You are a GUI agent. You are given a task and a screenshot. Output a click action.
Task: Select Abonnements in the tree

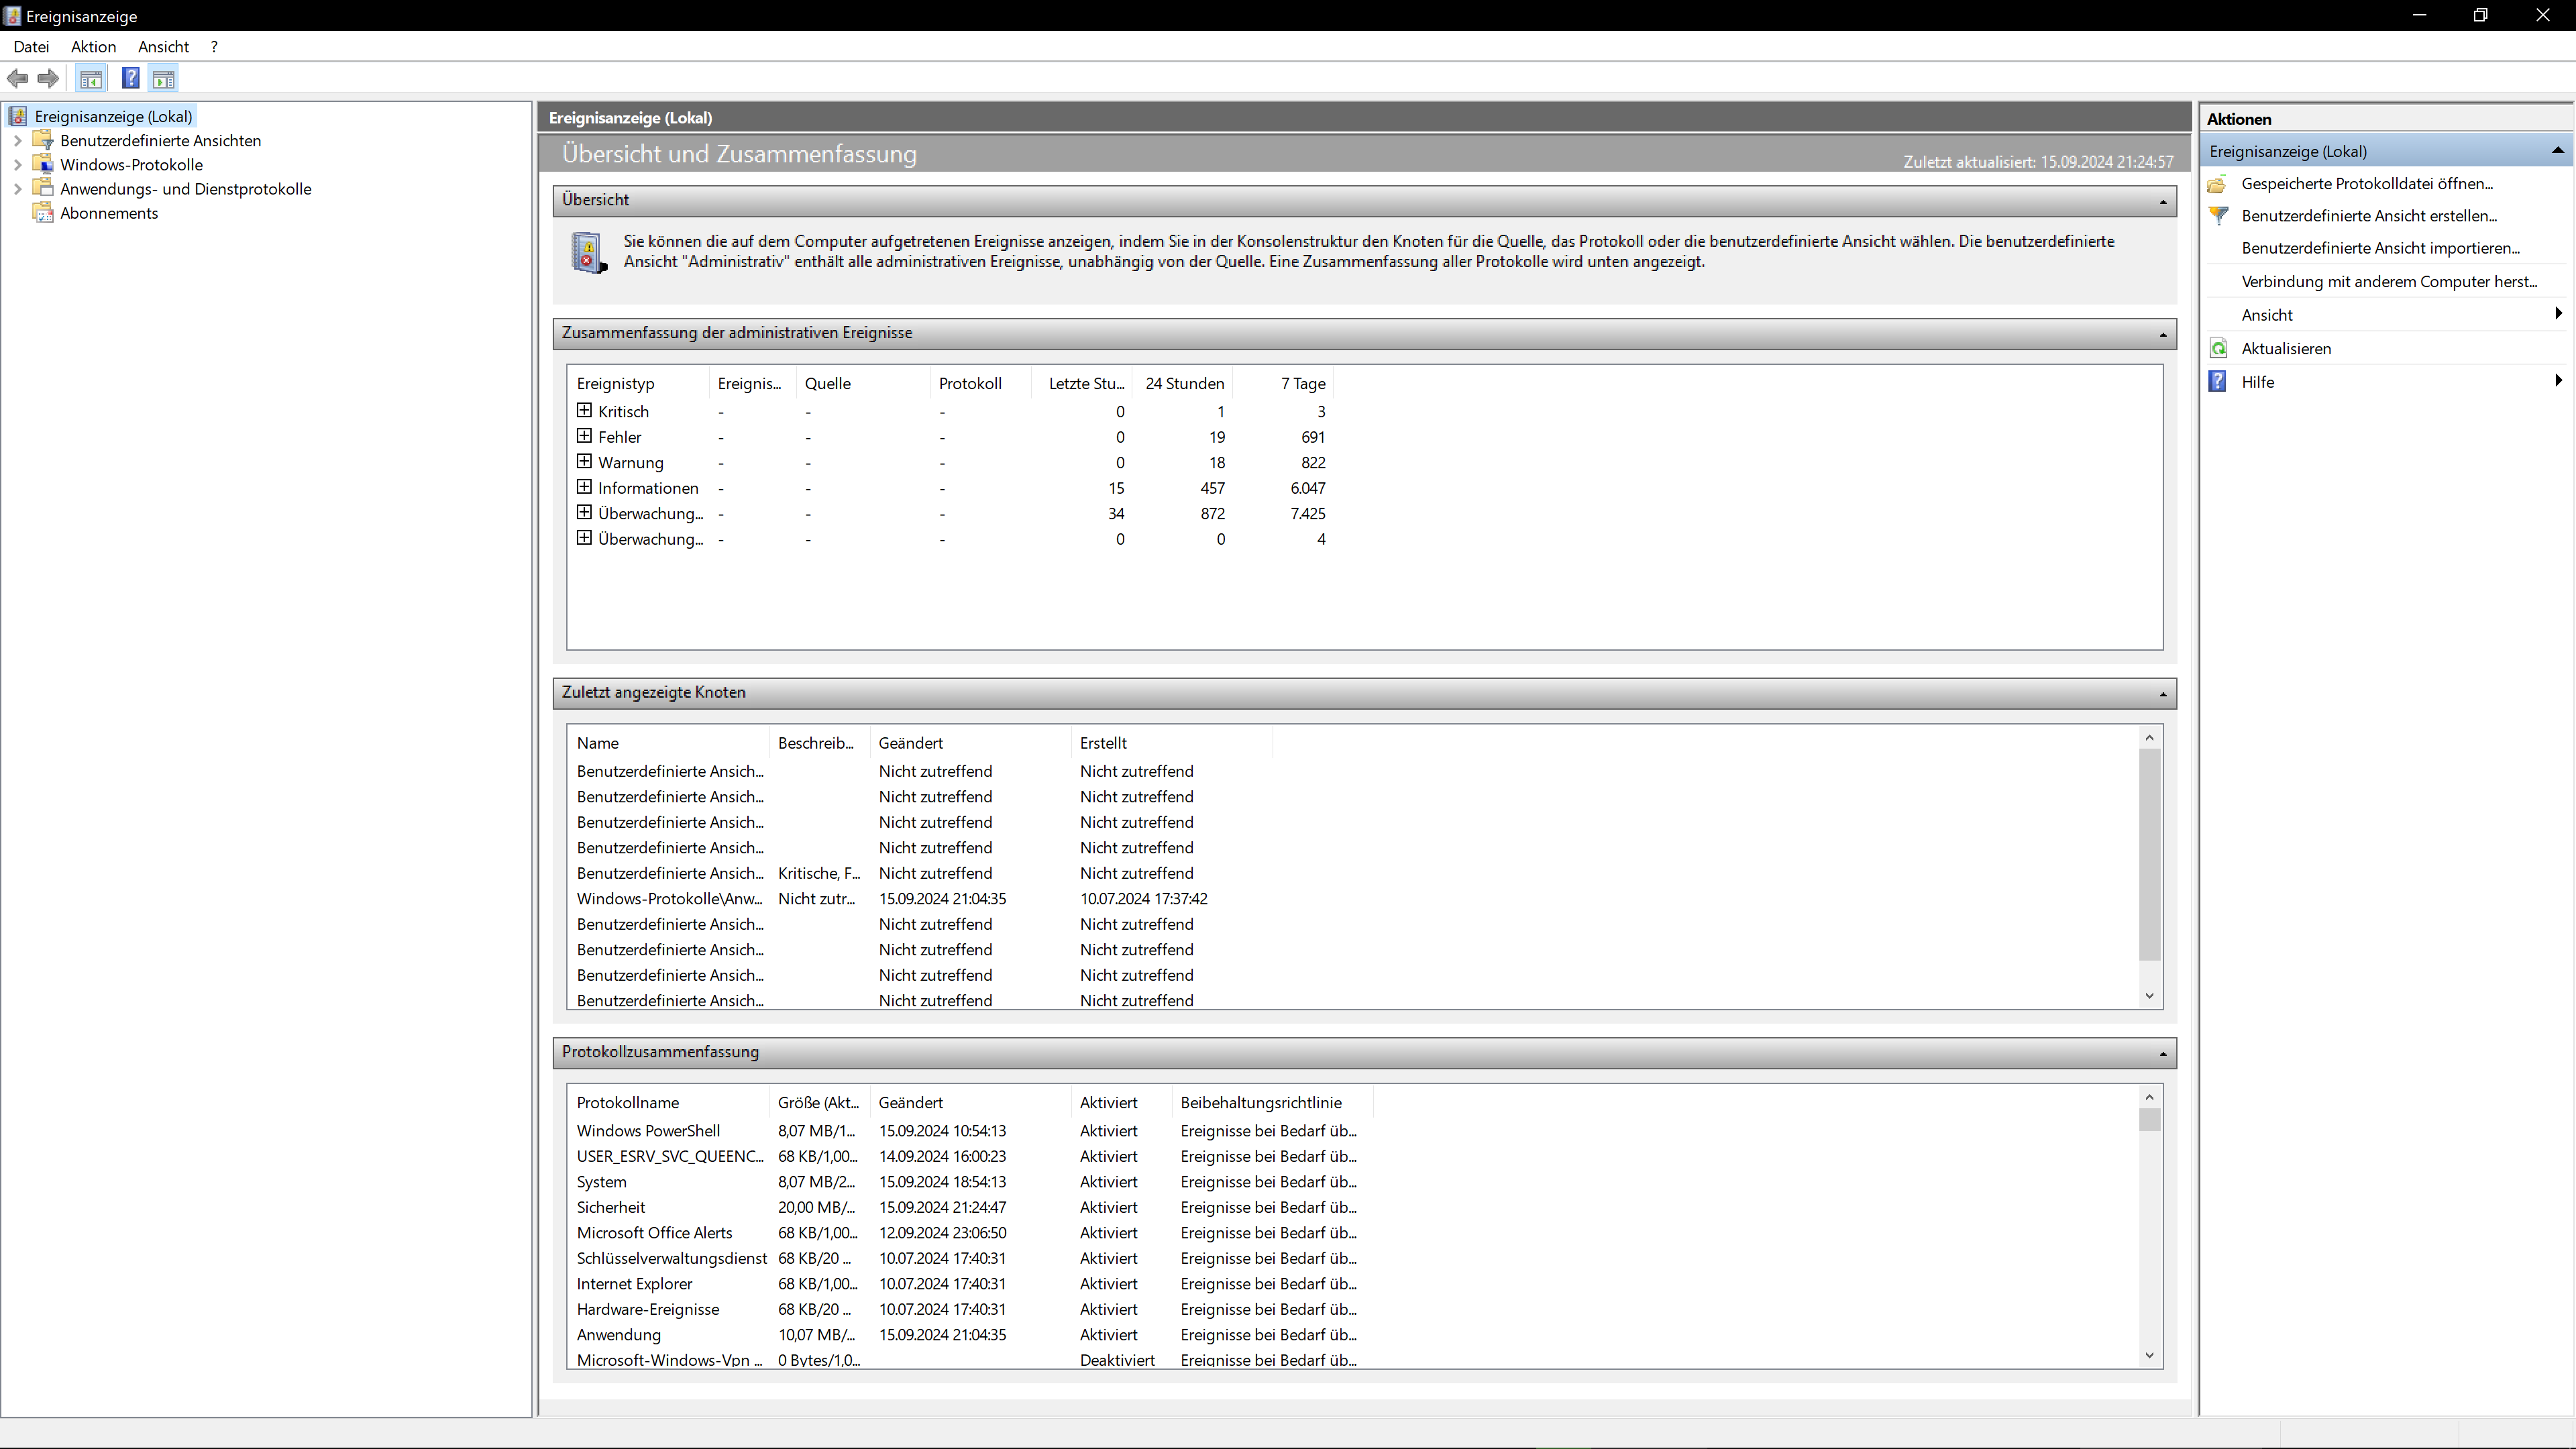(x=108, y=213)
